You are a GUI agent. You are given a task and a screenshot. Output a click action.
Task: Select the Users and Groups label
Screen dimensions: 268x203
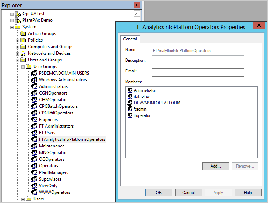(45, 60)
